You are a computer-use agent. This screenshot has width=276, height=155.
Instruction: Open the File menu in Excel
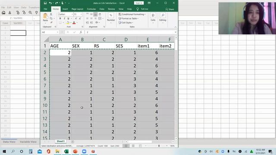45,9
